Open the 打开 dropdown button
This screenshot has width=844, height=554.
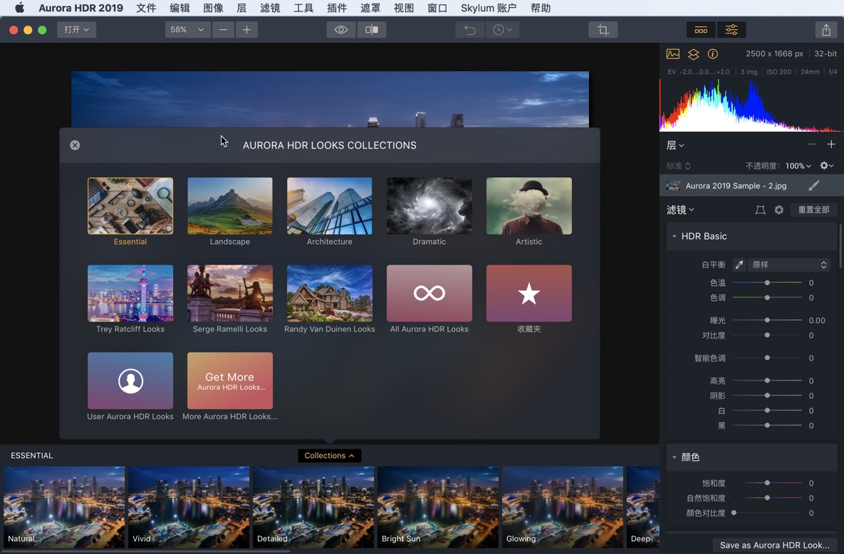(76, 30)
